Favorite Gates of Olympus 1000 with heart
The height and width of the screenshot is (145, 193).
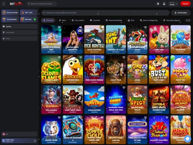(59, 27)
